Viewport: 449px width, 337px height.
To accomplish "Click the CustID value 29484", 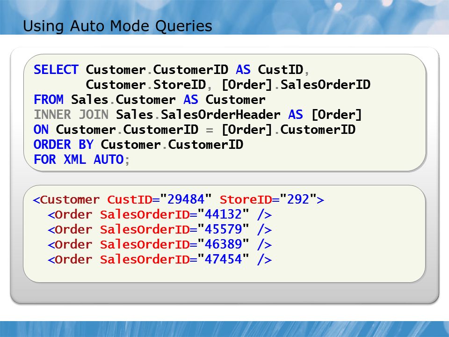I will pos(186,199).
